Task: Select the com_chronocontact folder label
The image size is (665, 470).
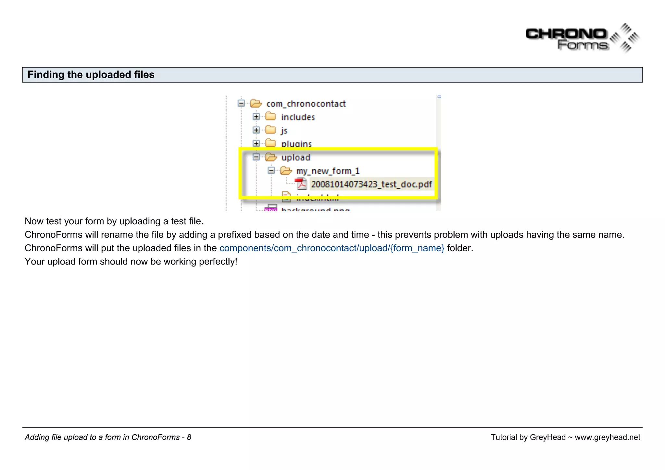Action: (306, 104)
